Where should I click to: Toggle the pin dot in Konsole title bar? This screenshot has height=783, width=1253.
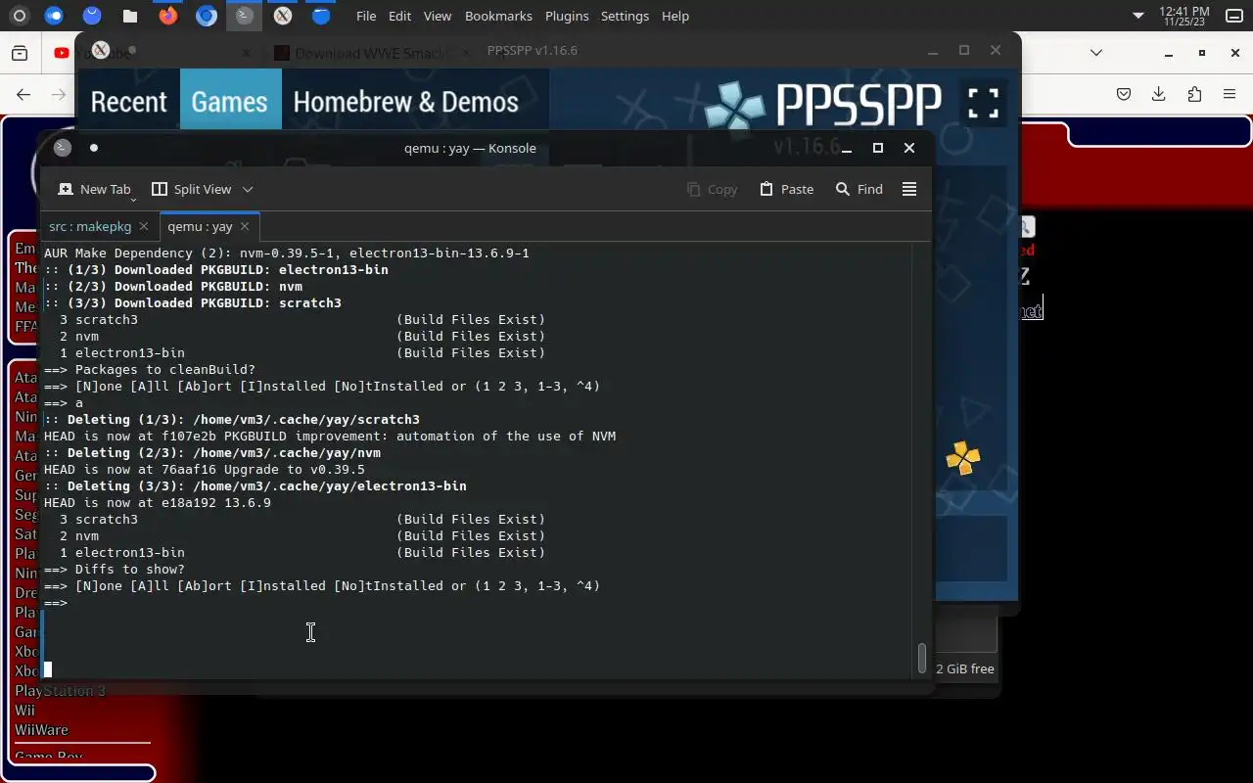(x=94, y=148)
